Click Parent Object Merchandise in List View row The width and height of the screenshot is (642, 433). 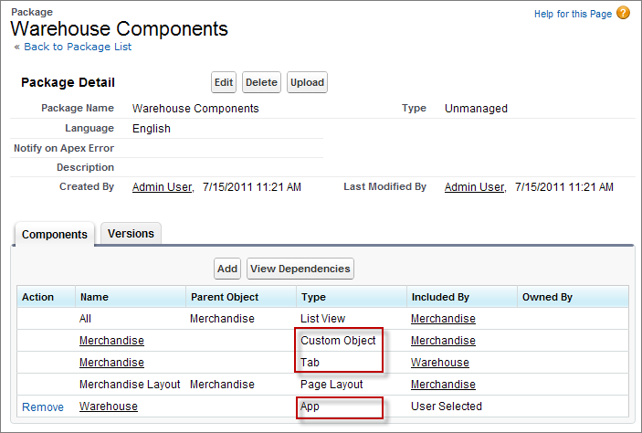coord(222,319)
